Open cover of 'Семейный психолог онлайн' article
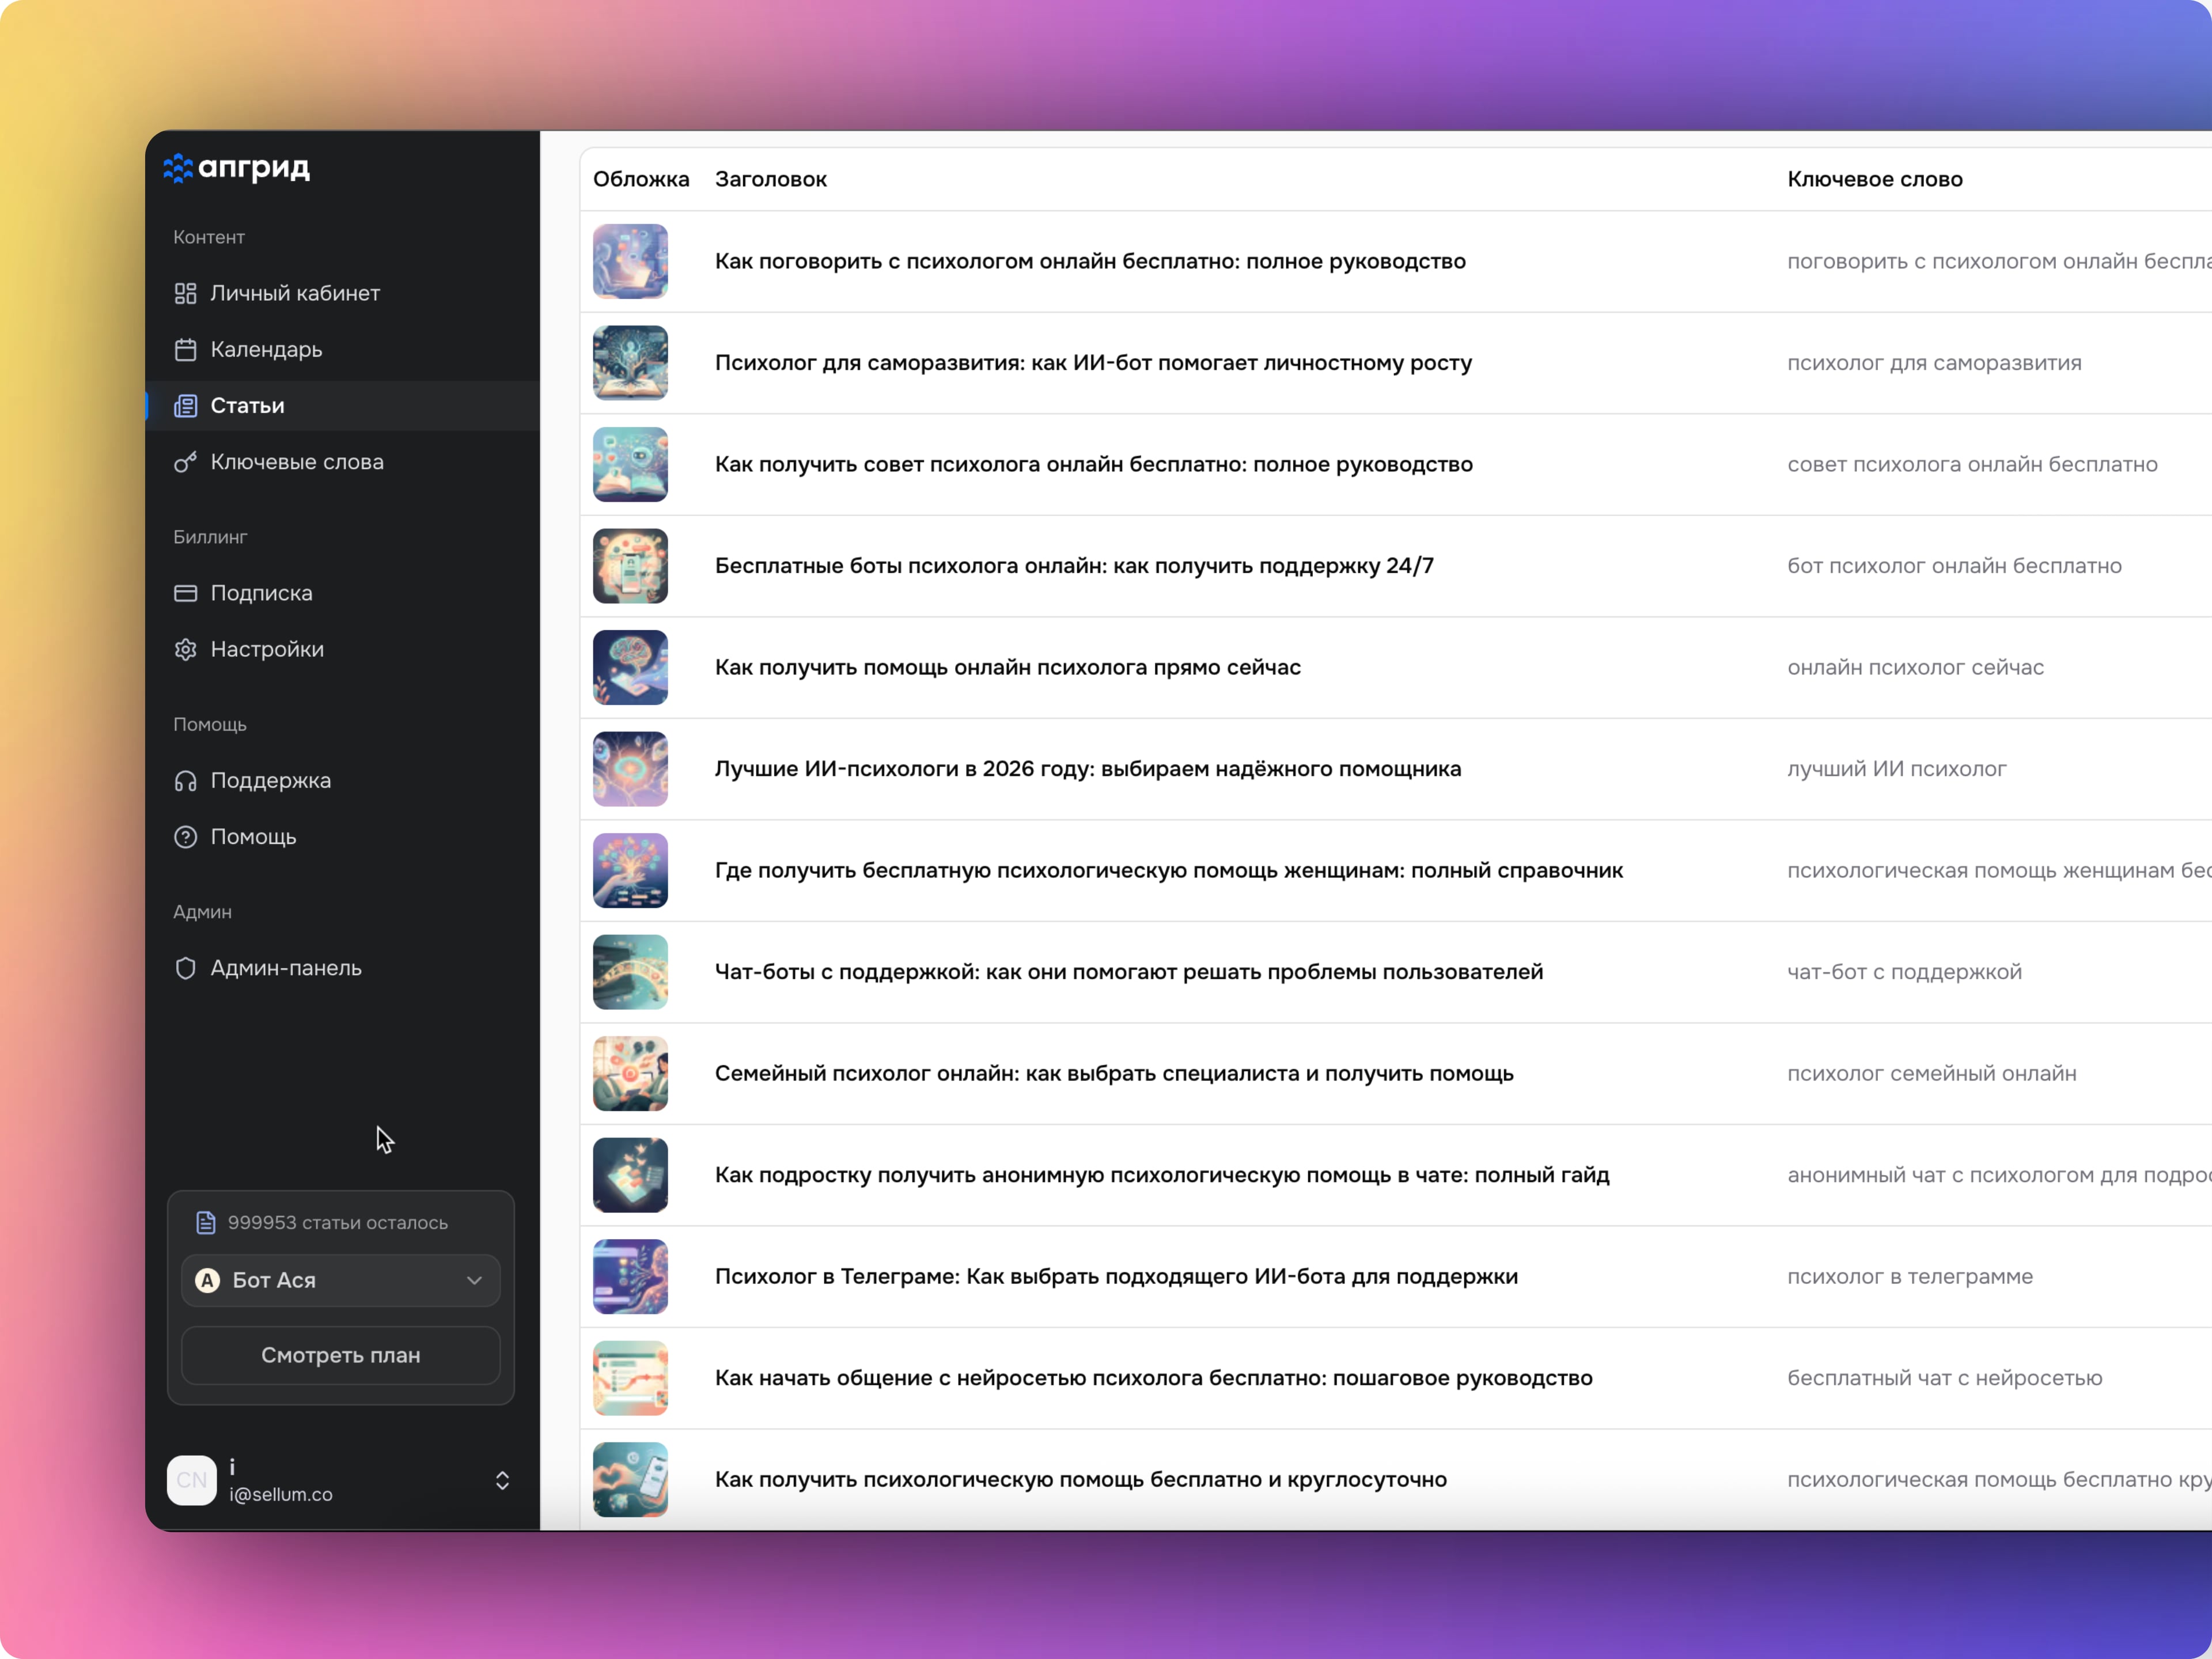The image size is (2212, 1659). point(630,1073)
